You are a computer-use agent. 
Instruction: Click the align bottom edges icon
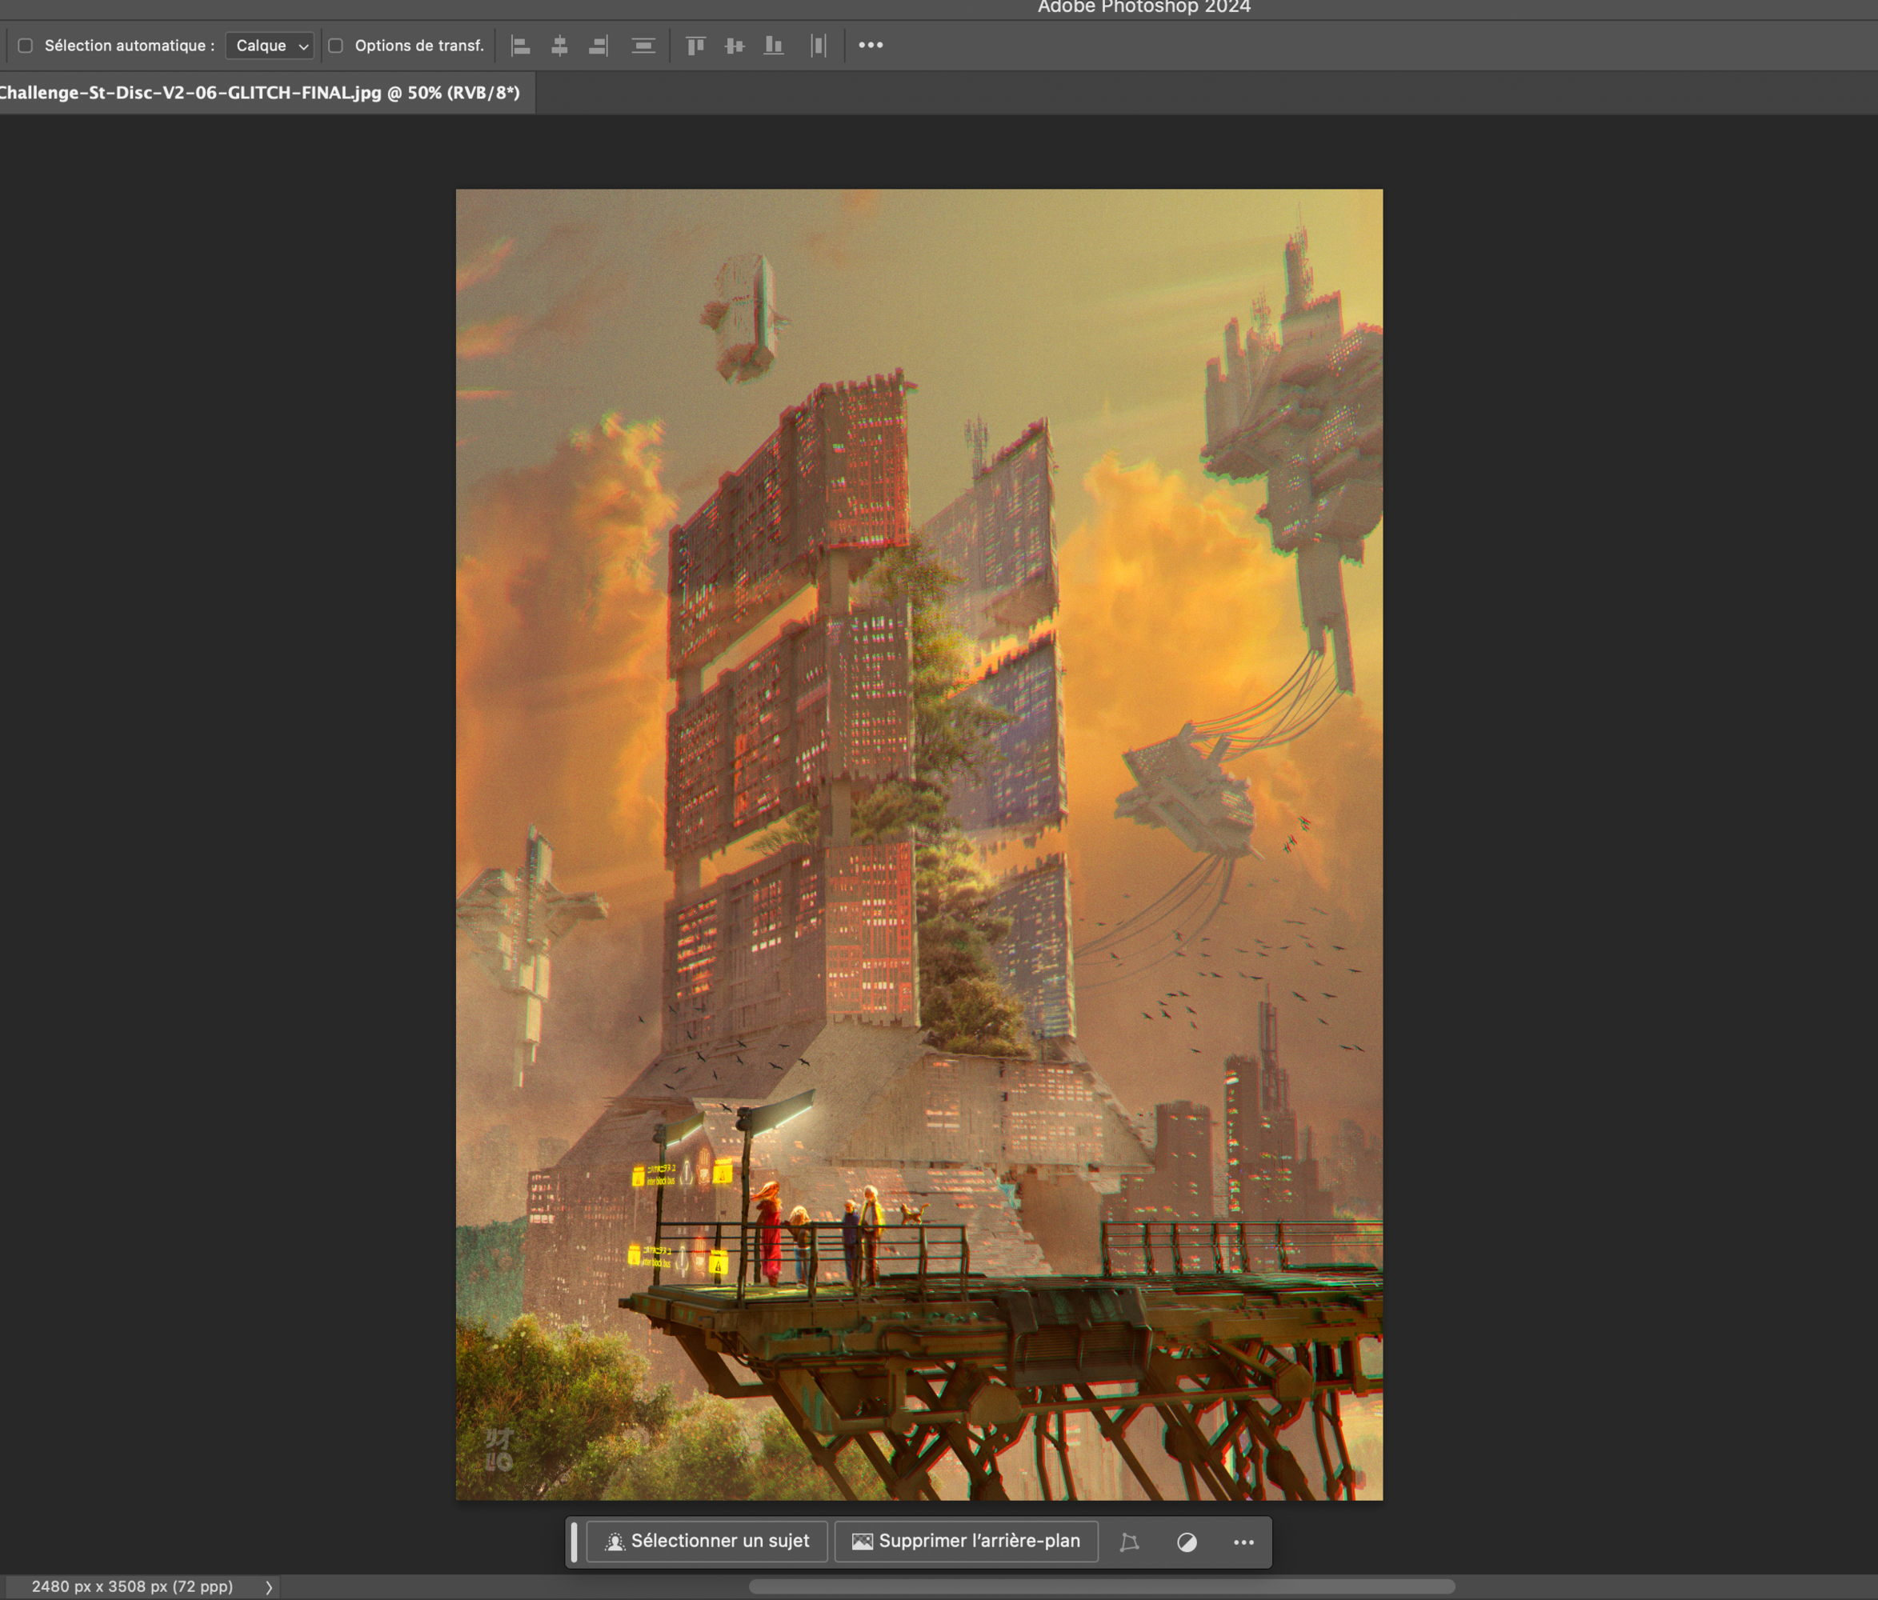(773, 46)
